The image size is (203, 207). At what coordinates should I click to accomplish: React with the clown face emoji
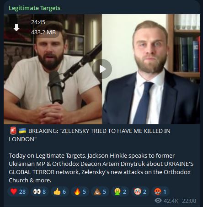[140, 191]
